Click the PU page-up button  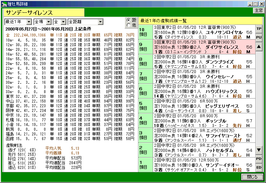(x=259, y=38)
